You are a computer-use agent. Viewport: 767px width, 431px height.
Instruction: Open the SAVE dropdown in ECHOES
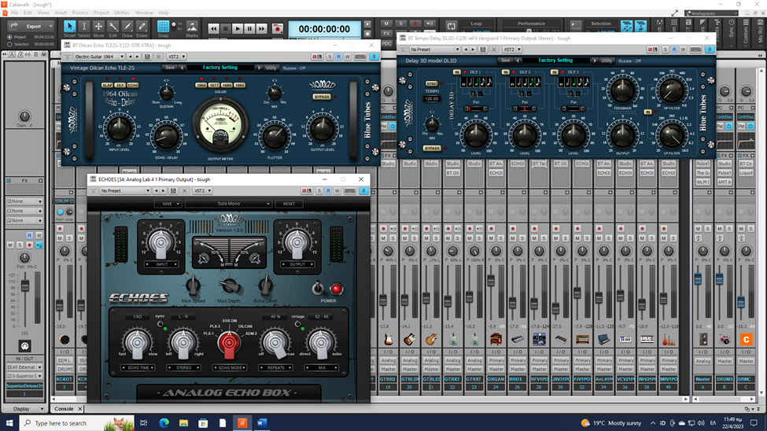tap(168, 204)
